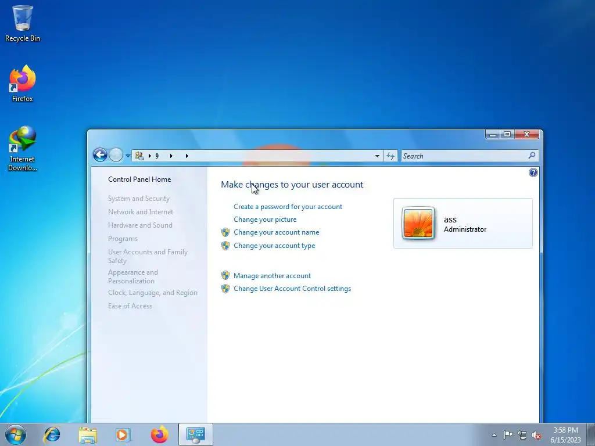595x446 pixels.
Task: Click Change your account name link
Action: tap(276, 232)
